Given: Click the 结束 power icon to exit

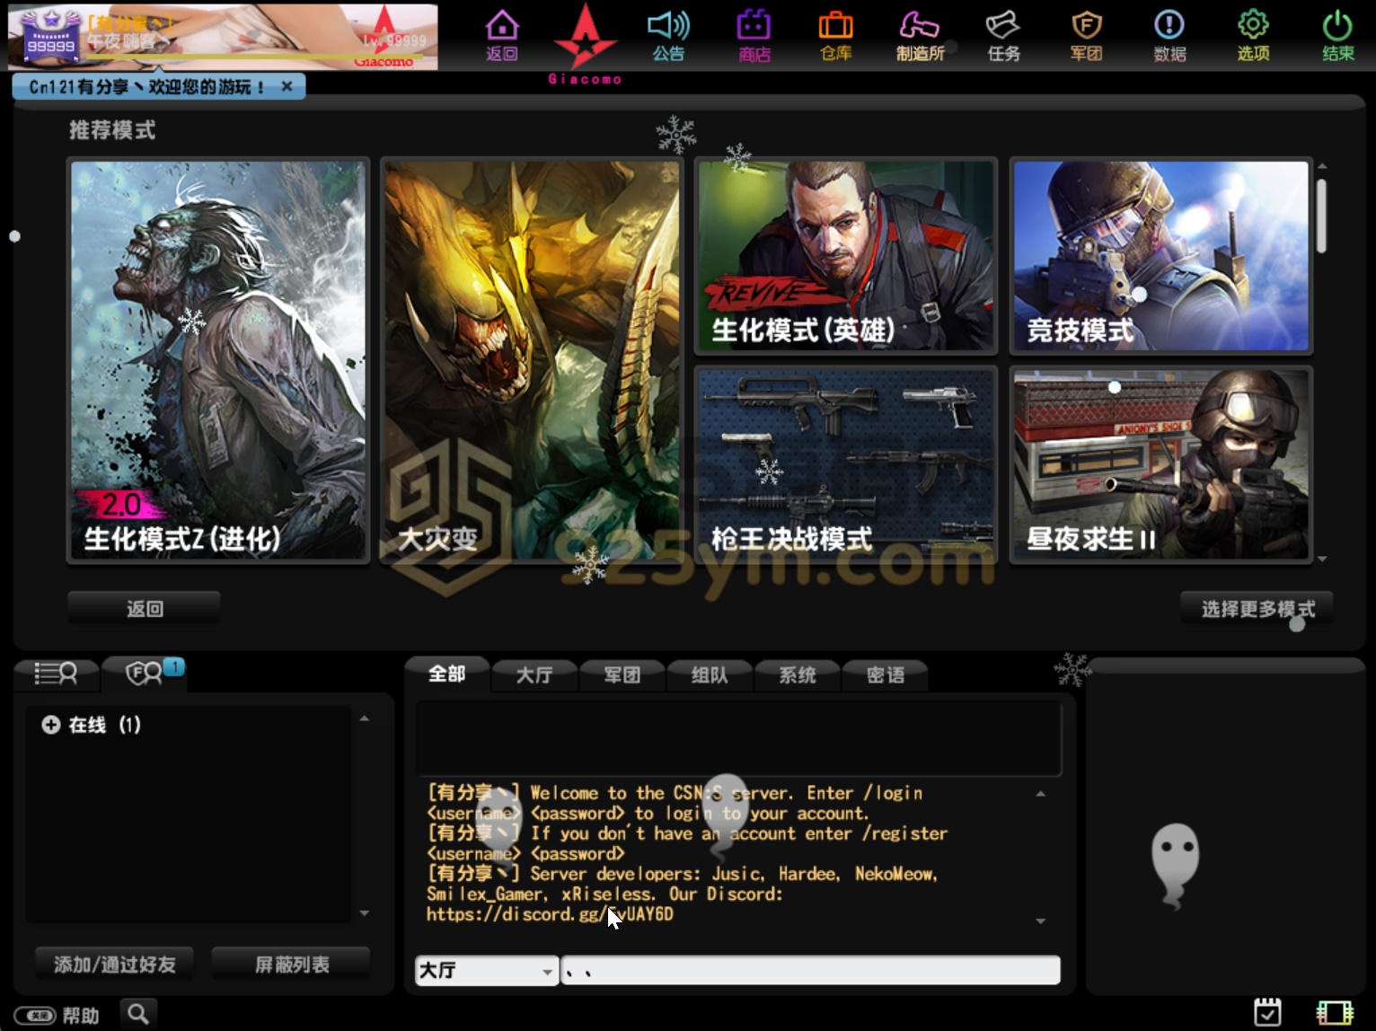Looking at the screenshot, I should (1337, 36).
